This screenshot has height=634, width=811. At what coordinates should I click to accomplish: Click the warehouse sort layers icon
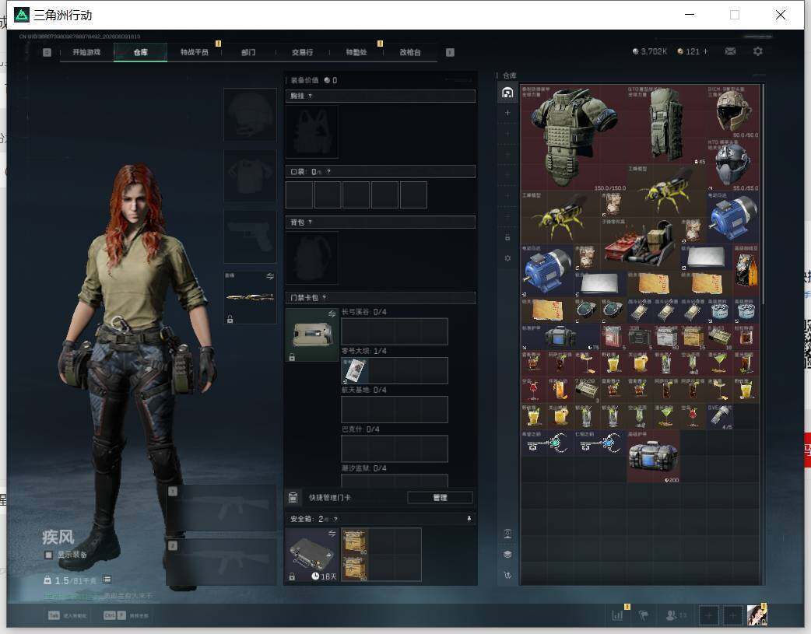[x=507, y=555]
